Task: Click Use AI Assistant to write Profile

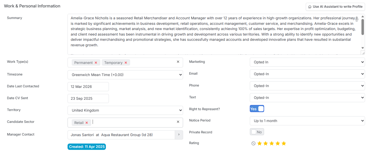Action: (335, 7)
